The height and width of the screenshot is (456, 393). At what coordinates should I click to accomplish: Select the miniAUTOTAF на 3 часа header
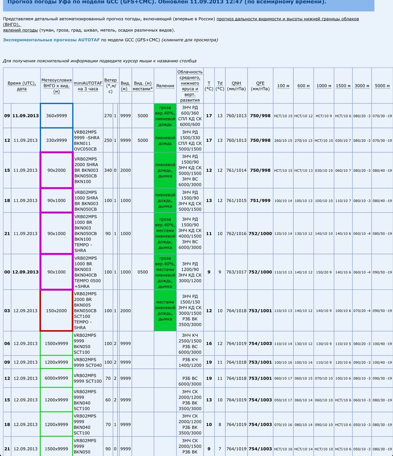tap(88, 86)
